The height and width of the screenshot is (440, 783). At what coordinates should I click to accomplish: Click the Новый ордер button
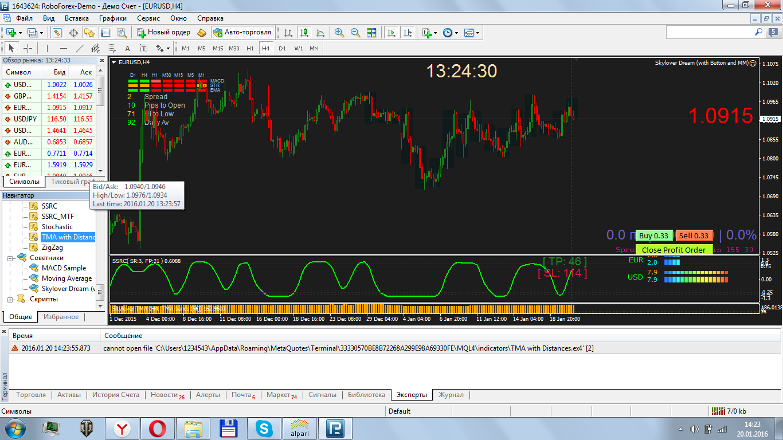163,33
